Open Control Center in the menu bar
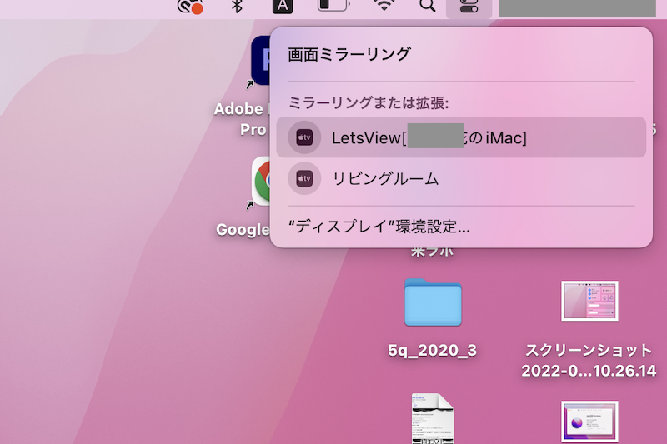Viewport: 667px width, 444px height. pyautogui.click(x=469, y=6)
